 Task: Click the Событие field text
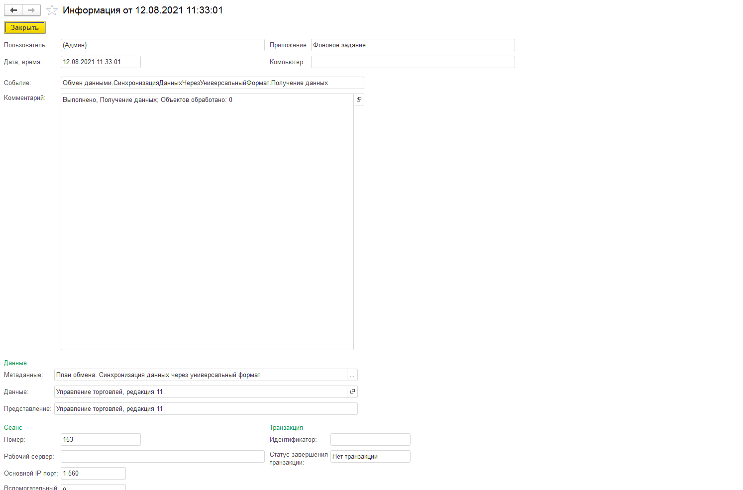pyautogui.click(x=212, y=83)
